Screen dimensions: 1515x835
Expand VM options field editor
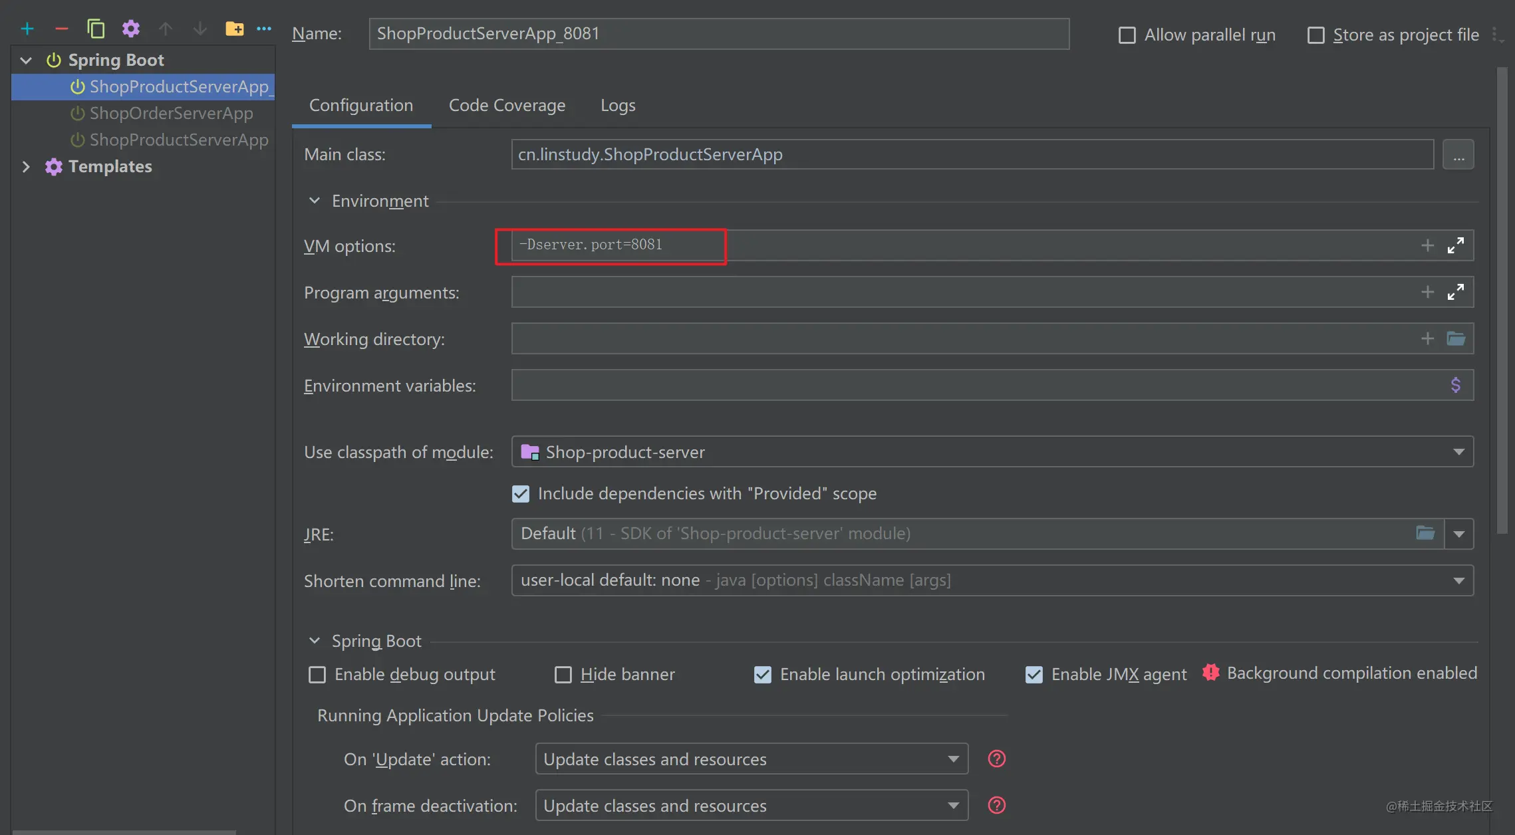pos(1456,245)
